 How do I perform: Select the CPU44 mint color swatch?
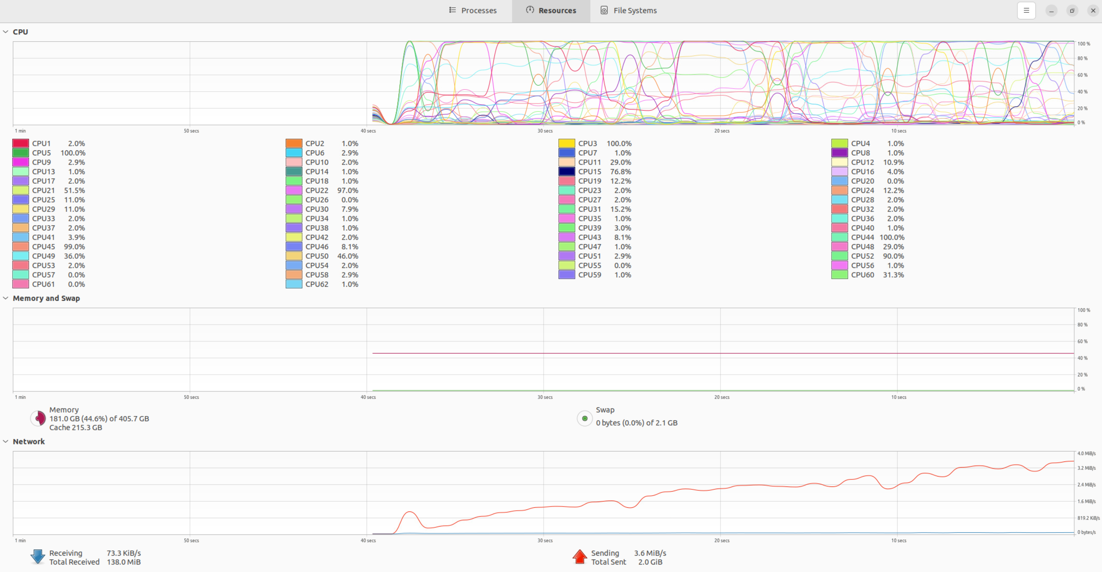point(839,237)
